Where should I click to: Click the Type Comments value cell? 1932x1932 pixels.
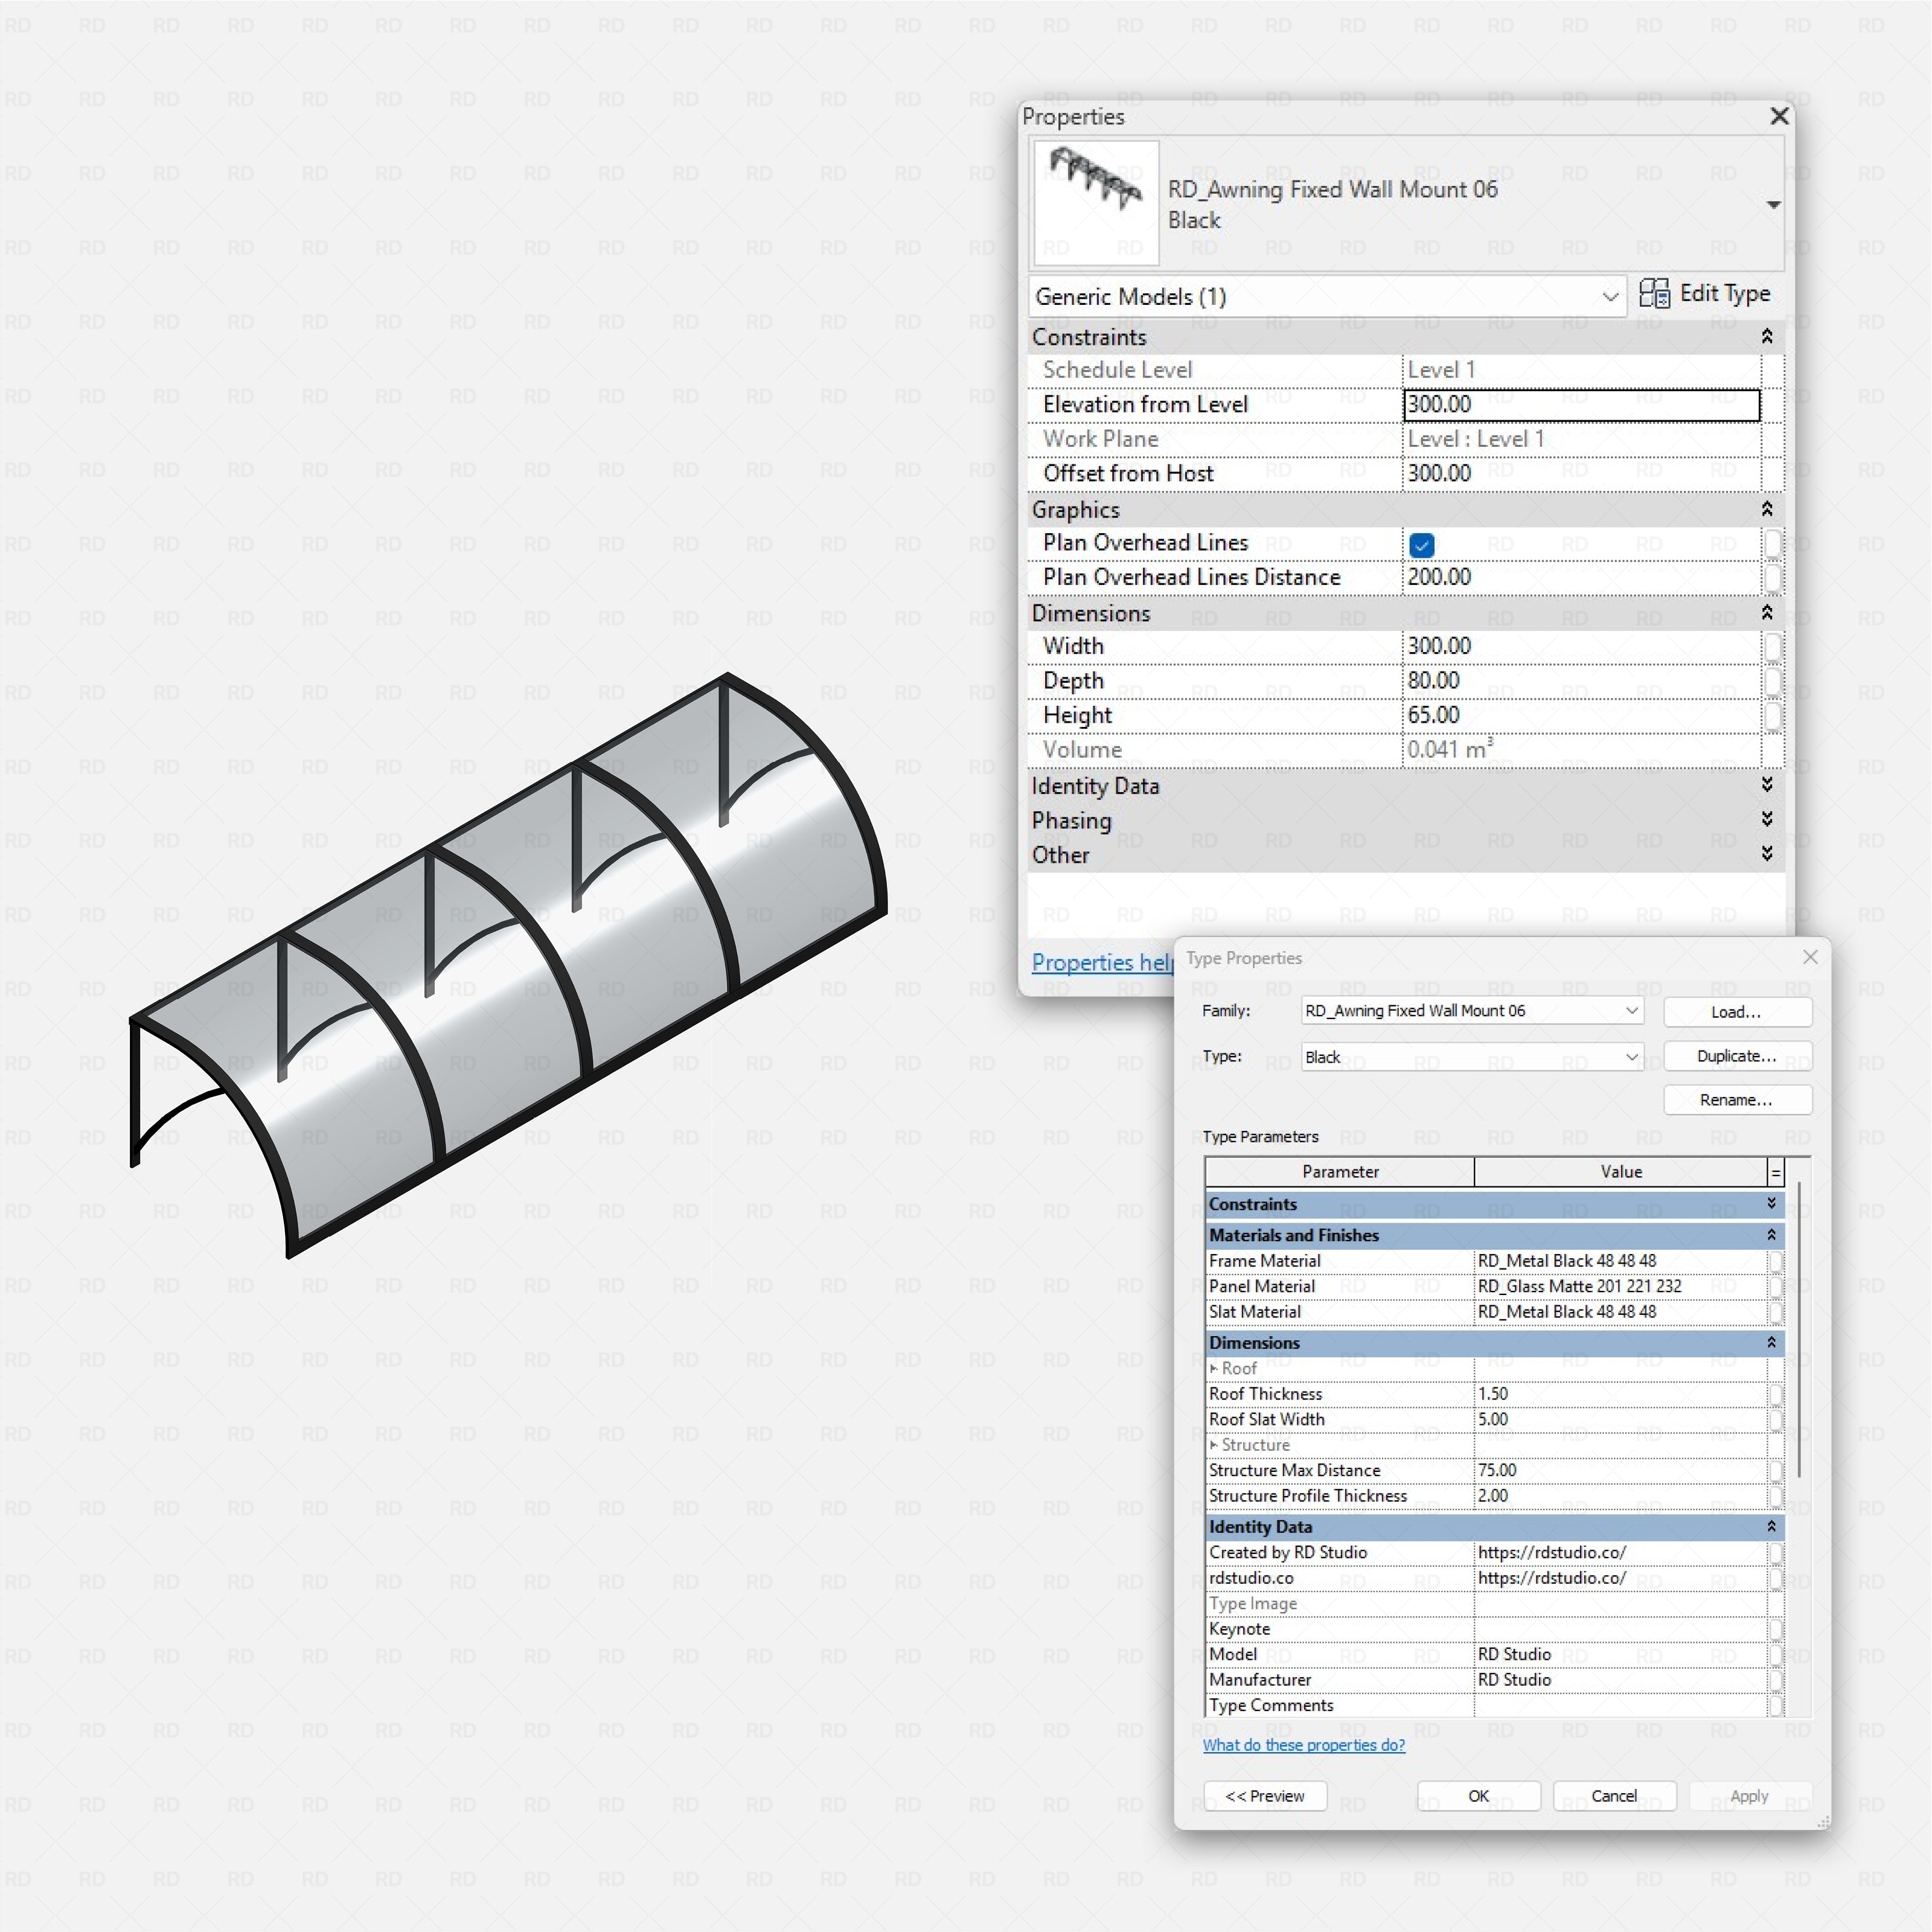tap(1620, 1706)
